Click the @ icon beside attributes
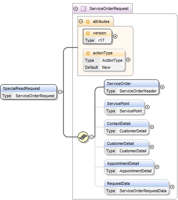The height and width of the screenshot is (200, 178). 88,21
